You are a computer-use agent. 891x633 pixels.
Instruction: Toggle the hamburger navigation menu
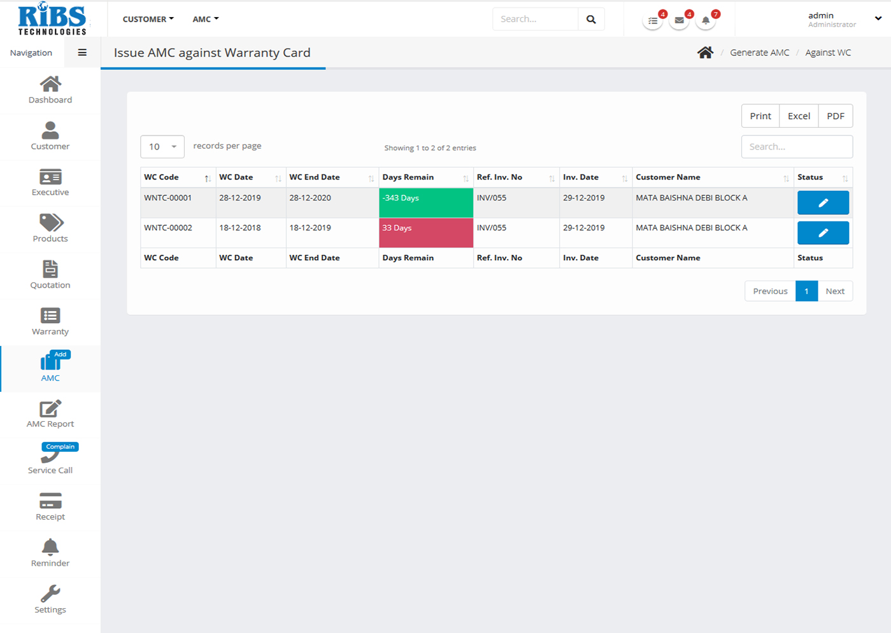tap(82, 53)
